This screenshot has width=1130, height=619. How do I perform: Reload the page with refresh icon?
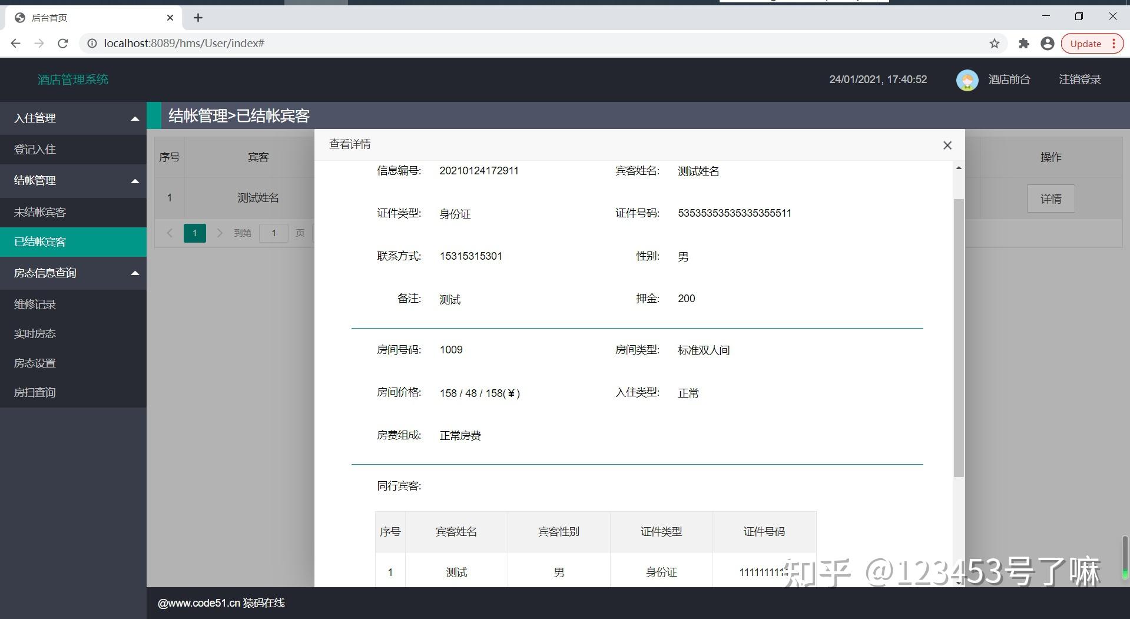click(62, 43)
